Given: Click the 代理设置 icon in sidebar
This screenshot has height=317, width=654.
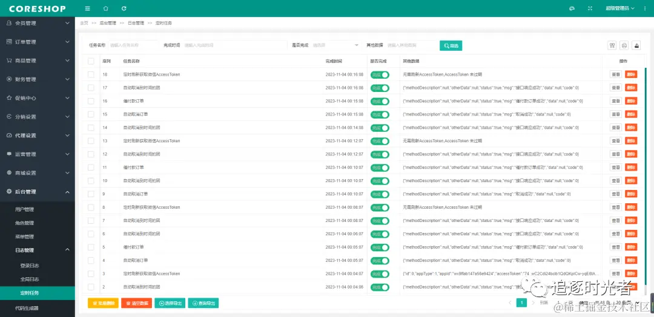Looking at the screenshot, I should [8, 136].
